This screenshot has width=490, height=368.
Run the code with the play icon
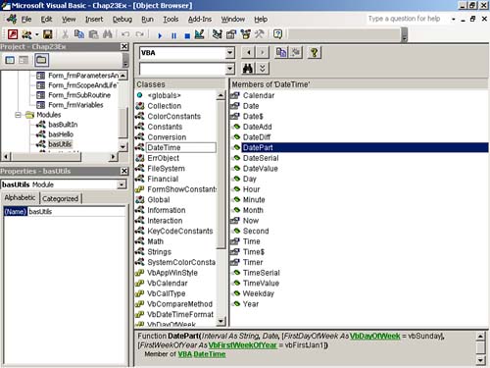coord(160,35)
